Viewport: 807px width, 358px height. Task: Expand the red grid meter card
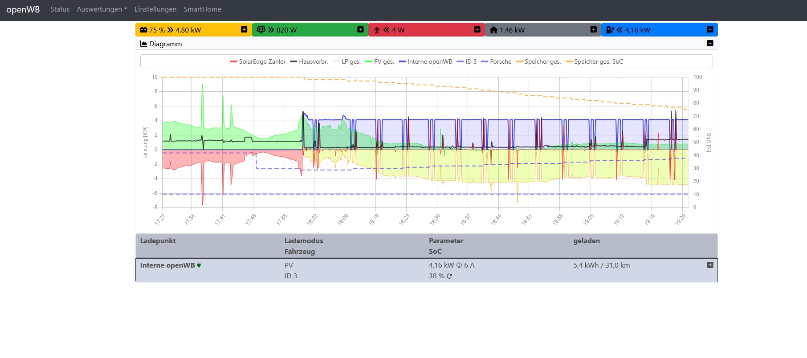pyautogui.click(x=477, y=29)
